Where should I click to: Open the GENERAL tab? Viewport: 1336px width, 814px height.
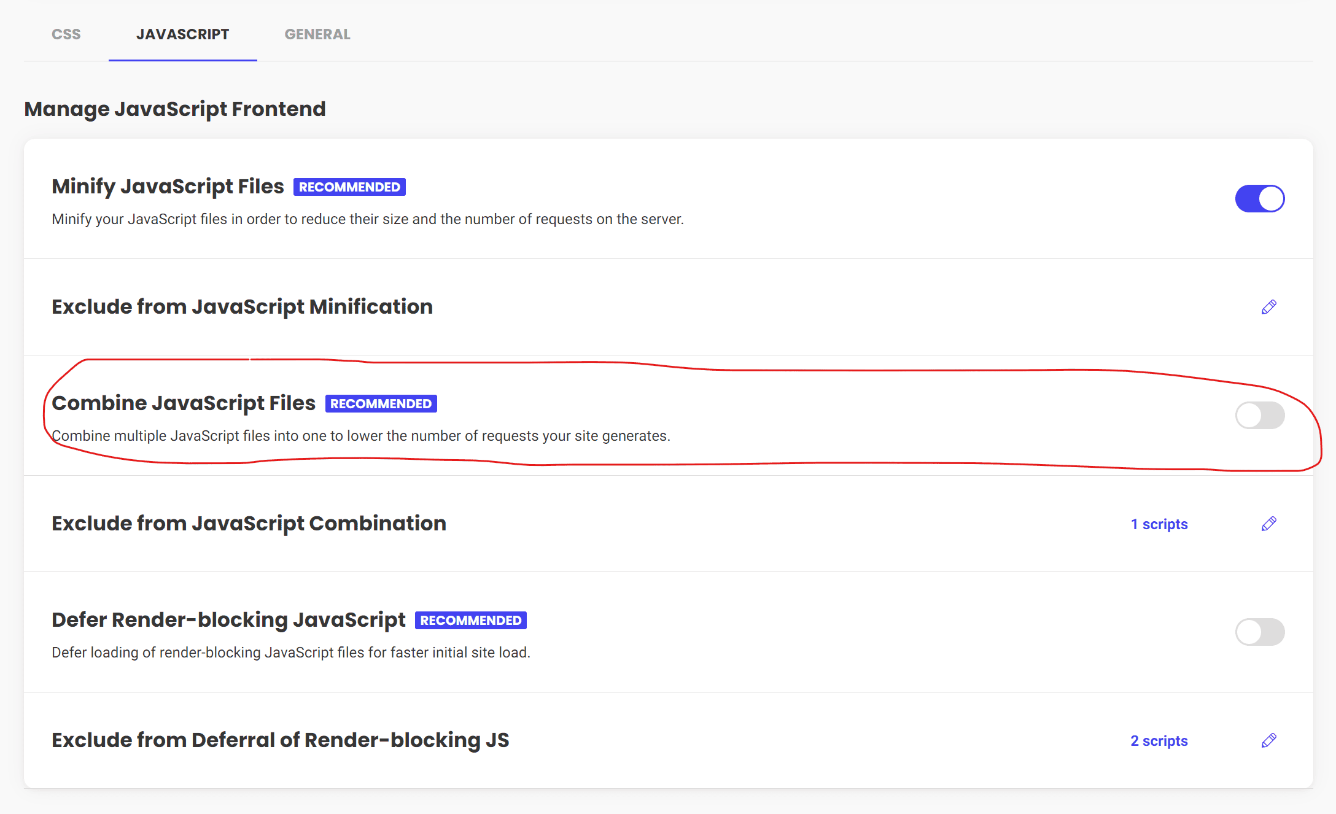(x=317, y=34)
